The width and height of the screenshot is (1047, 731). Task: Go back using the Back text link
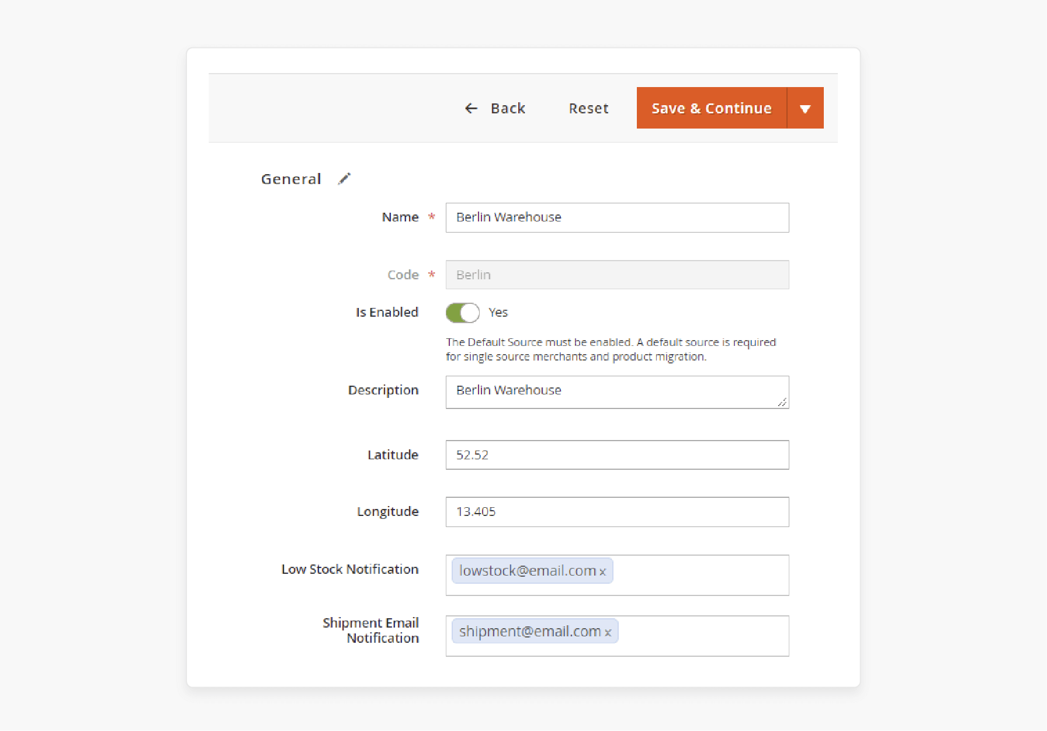tap(508, 108)
